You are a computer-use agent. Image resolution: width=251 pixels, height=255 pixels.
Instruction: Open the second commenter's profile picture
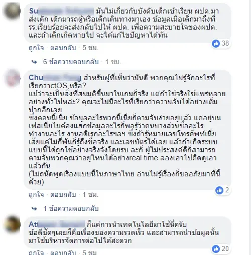[x=12, y=78]
